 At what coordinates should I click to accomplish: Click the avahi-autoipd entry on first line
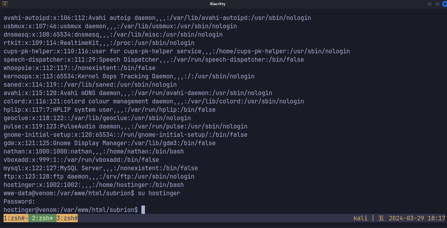pos(157,18)
